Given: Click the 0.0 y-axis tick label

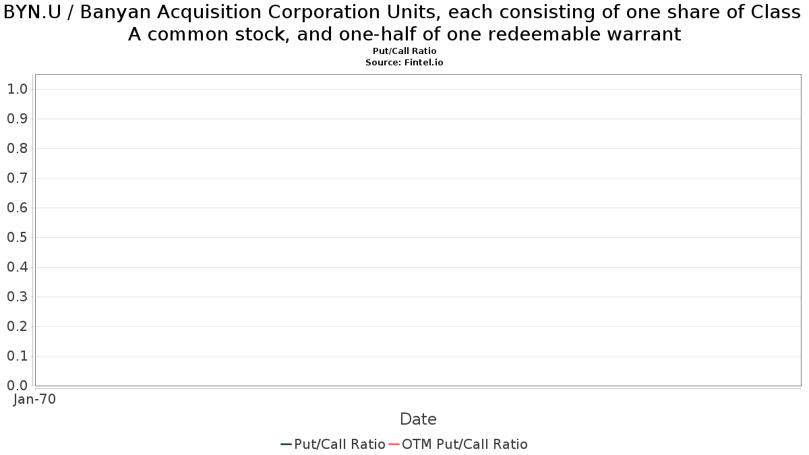Looking at the screenshot, I should point(17,386).
